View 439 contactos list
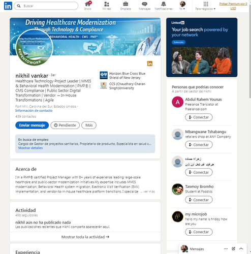Image resolution: width=251 pixels, height=254 pixels. pyautogui.click(x=26, y=116)
